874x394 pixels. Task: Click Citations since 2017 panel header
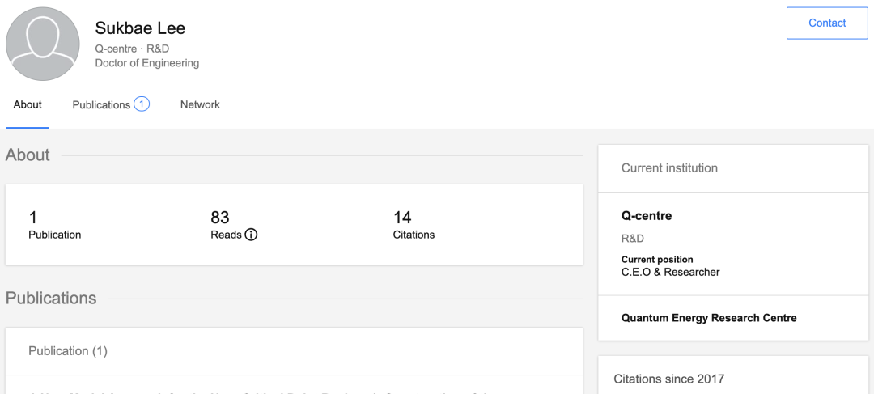(668, 379)
